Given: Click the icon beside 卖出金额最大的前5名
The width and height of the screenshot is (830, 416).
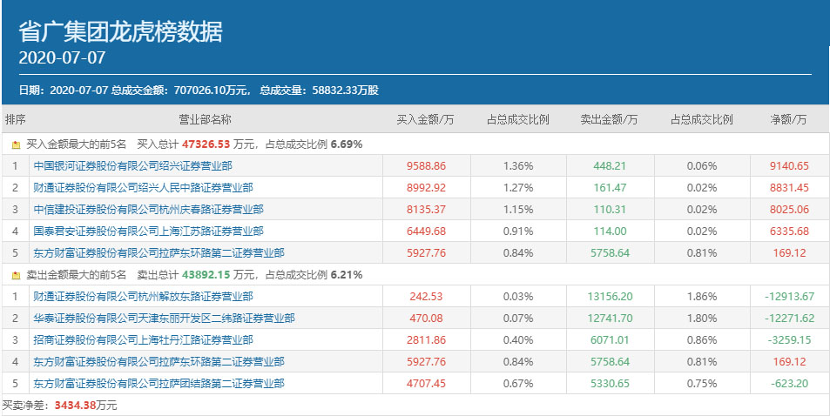Looking at the screenshot, I should pyautogui.click(x=16, y=275).
